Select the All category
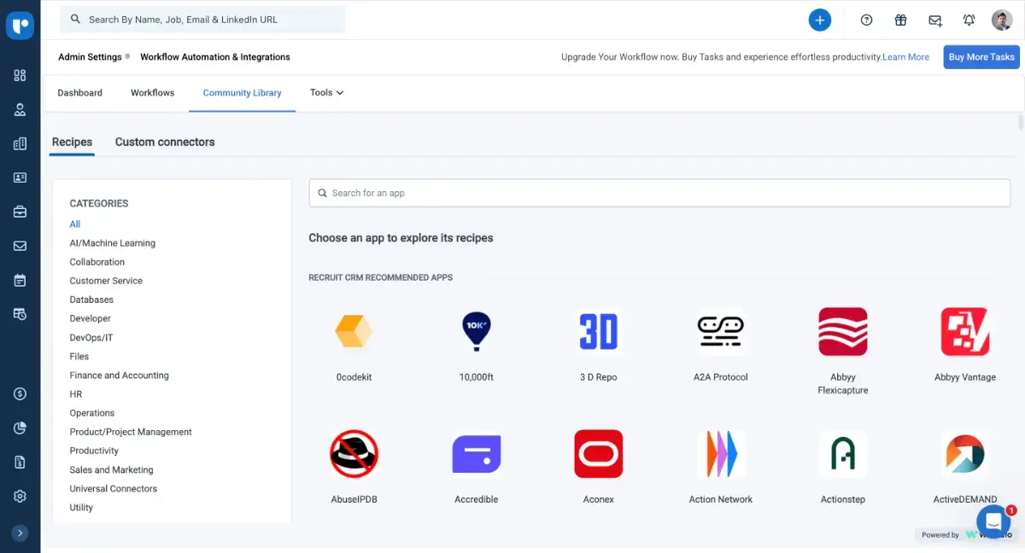 point(75,224)
